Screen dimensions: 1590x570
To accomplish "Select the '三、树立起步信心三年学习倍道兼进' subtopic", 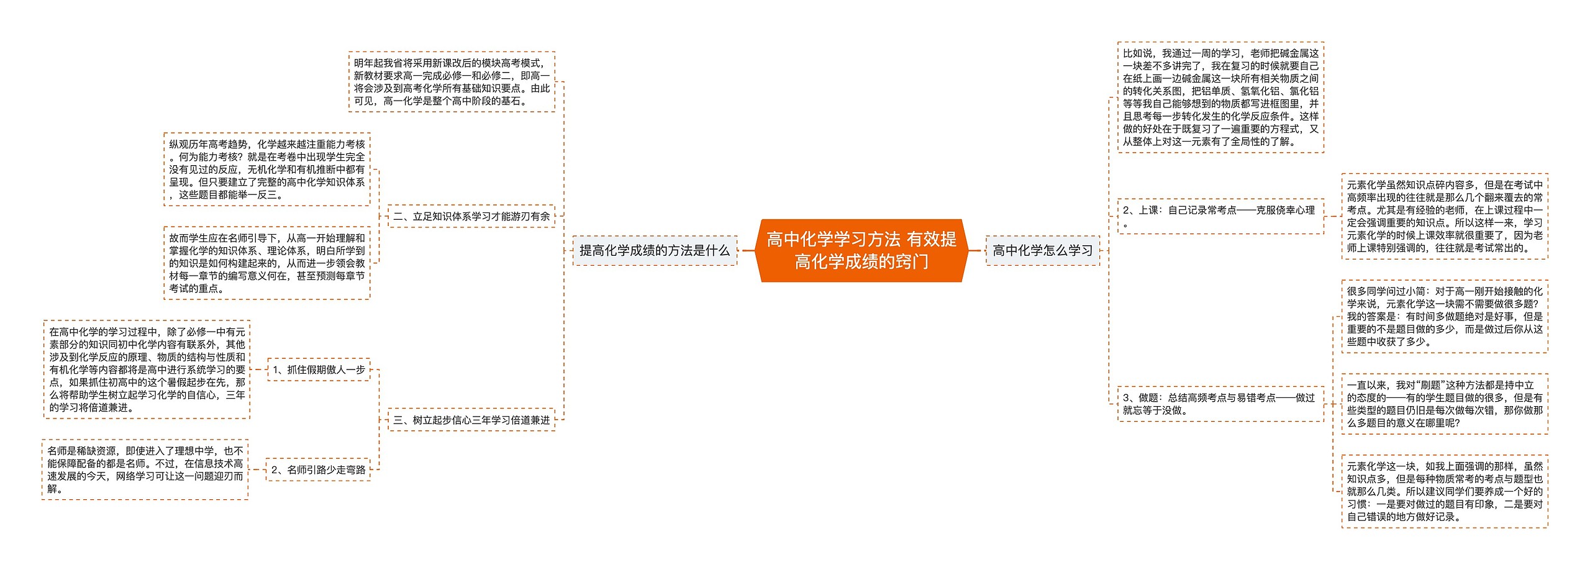I will (471, 420).
